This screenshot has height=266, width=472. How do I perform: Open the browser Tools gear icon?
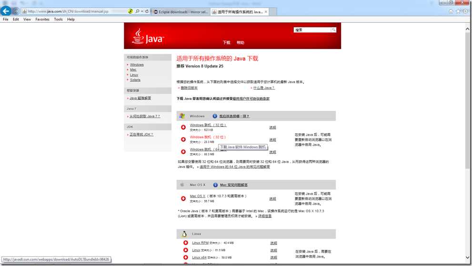[465, 11]
